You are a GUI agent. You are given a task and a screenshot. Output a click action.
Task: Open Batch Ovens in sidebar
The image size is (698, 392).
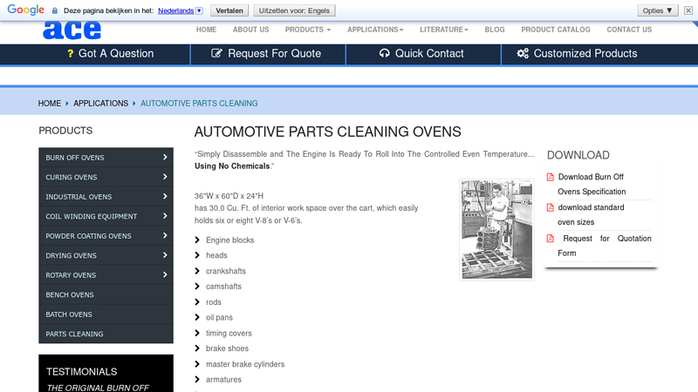[106, 314]
